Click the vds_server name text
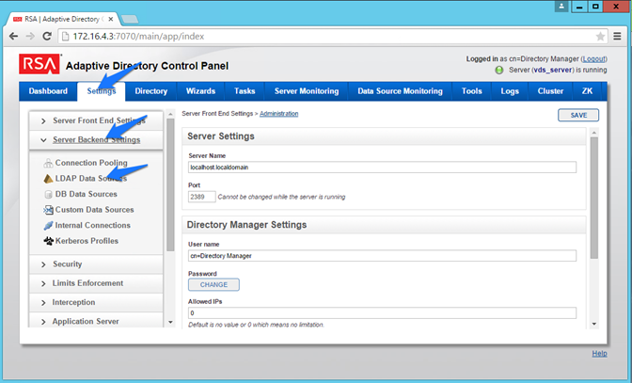Screen dimensions: 632x383 [553, 71]
